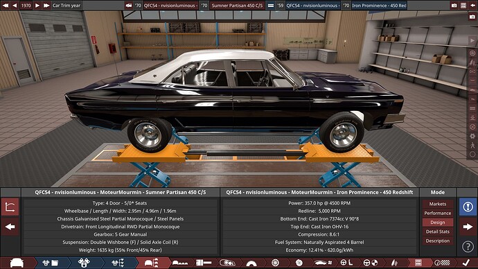The width and height of the screenshot is (478, 269).
Task: Toggle the walking person view icon
Action: 472,145
